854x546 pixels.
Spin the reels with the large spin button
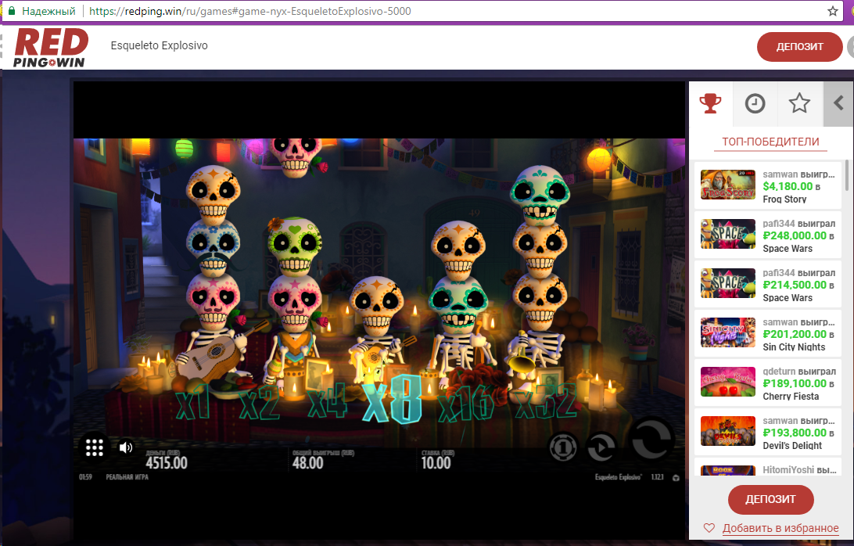pos(651,440)
